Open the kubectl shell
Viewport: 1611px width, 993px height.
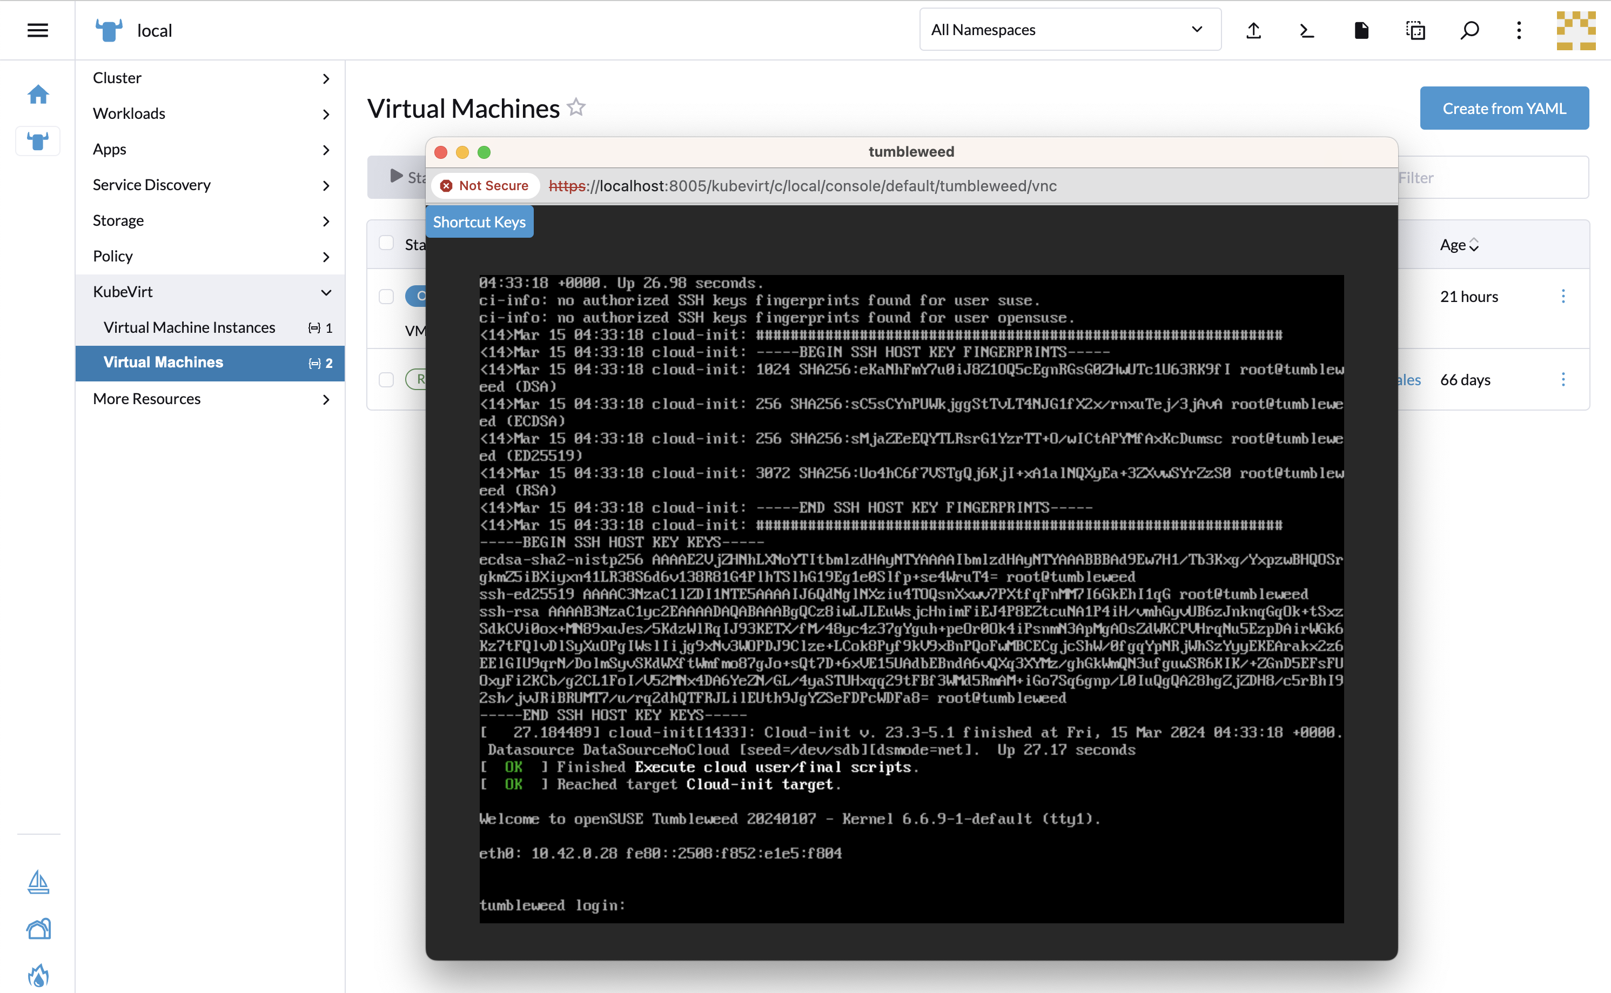click(x=1306, y=30)
